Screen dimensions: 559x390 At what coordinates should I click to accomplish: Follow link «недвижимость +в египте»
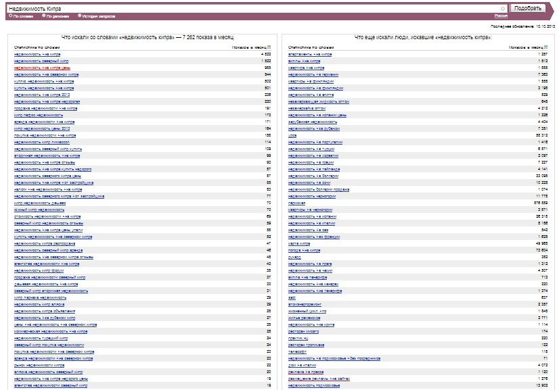point(311,95)
